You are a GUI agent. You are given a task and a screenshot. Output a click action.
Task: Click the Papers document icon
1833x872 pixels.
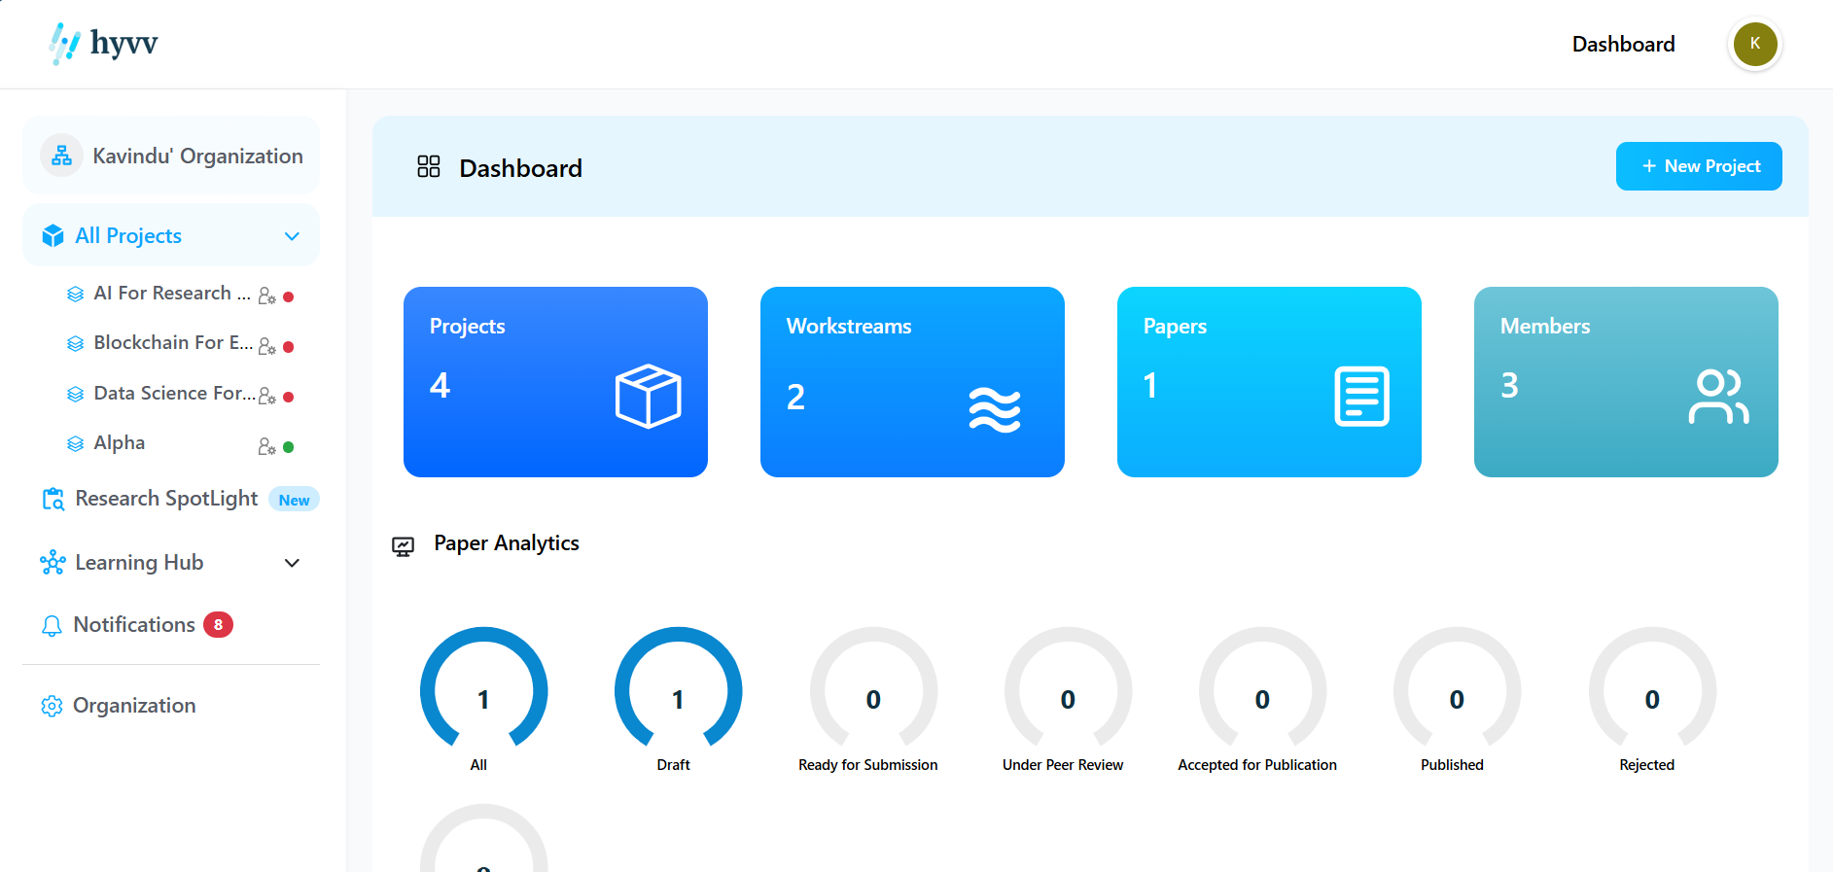[1361, 396]
